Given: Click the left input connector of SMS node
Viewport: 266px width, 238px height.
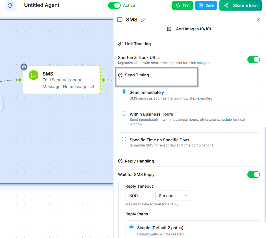Looking at the screenshot, I should [x=20, y=80].
